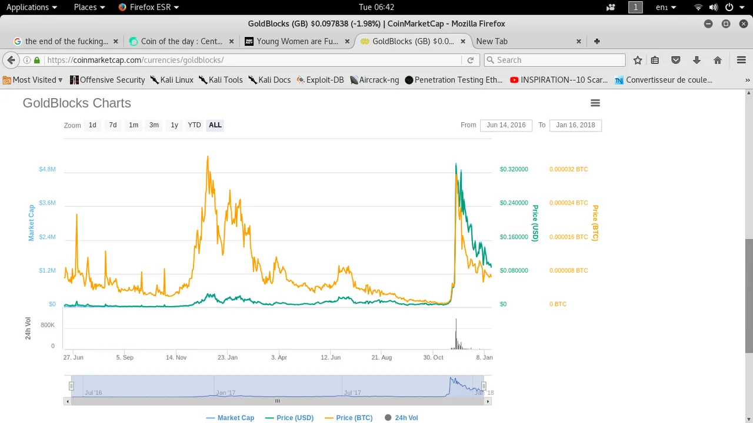Open the bookmarks library icon

(655, 60)
